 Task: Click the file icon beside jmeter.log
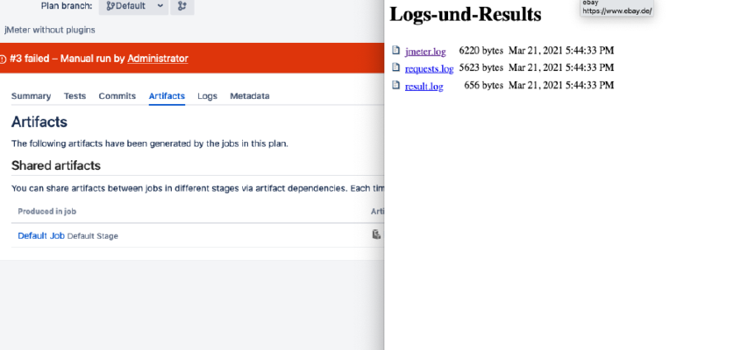pyautogui.click(x=395, y=50)
